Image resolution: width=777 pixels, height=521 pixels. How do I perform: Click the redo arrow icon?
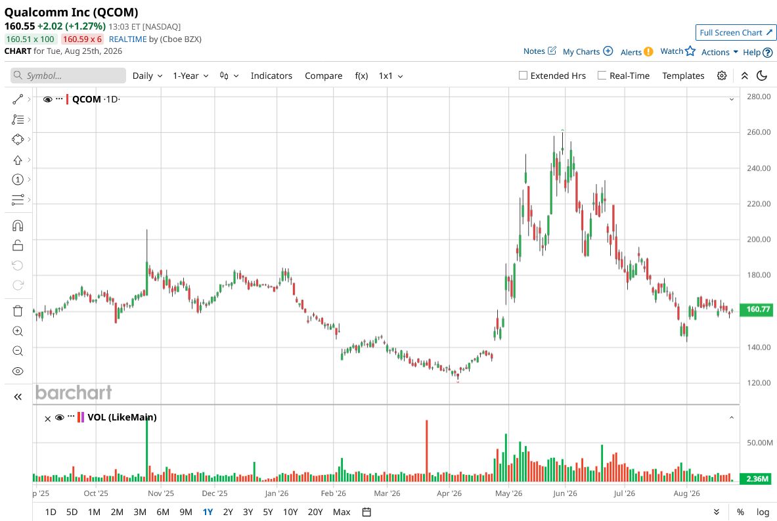(x=17, y=285)
